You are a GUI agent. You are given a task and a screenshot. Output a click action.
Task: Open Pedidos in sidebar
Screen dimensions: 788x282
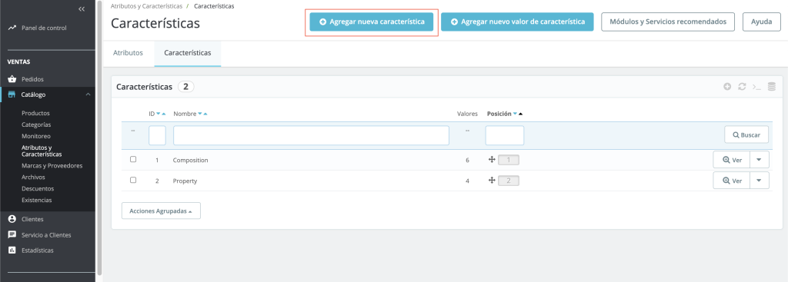pos(32,79)
